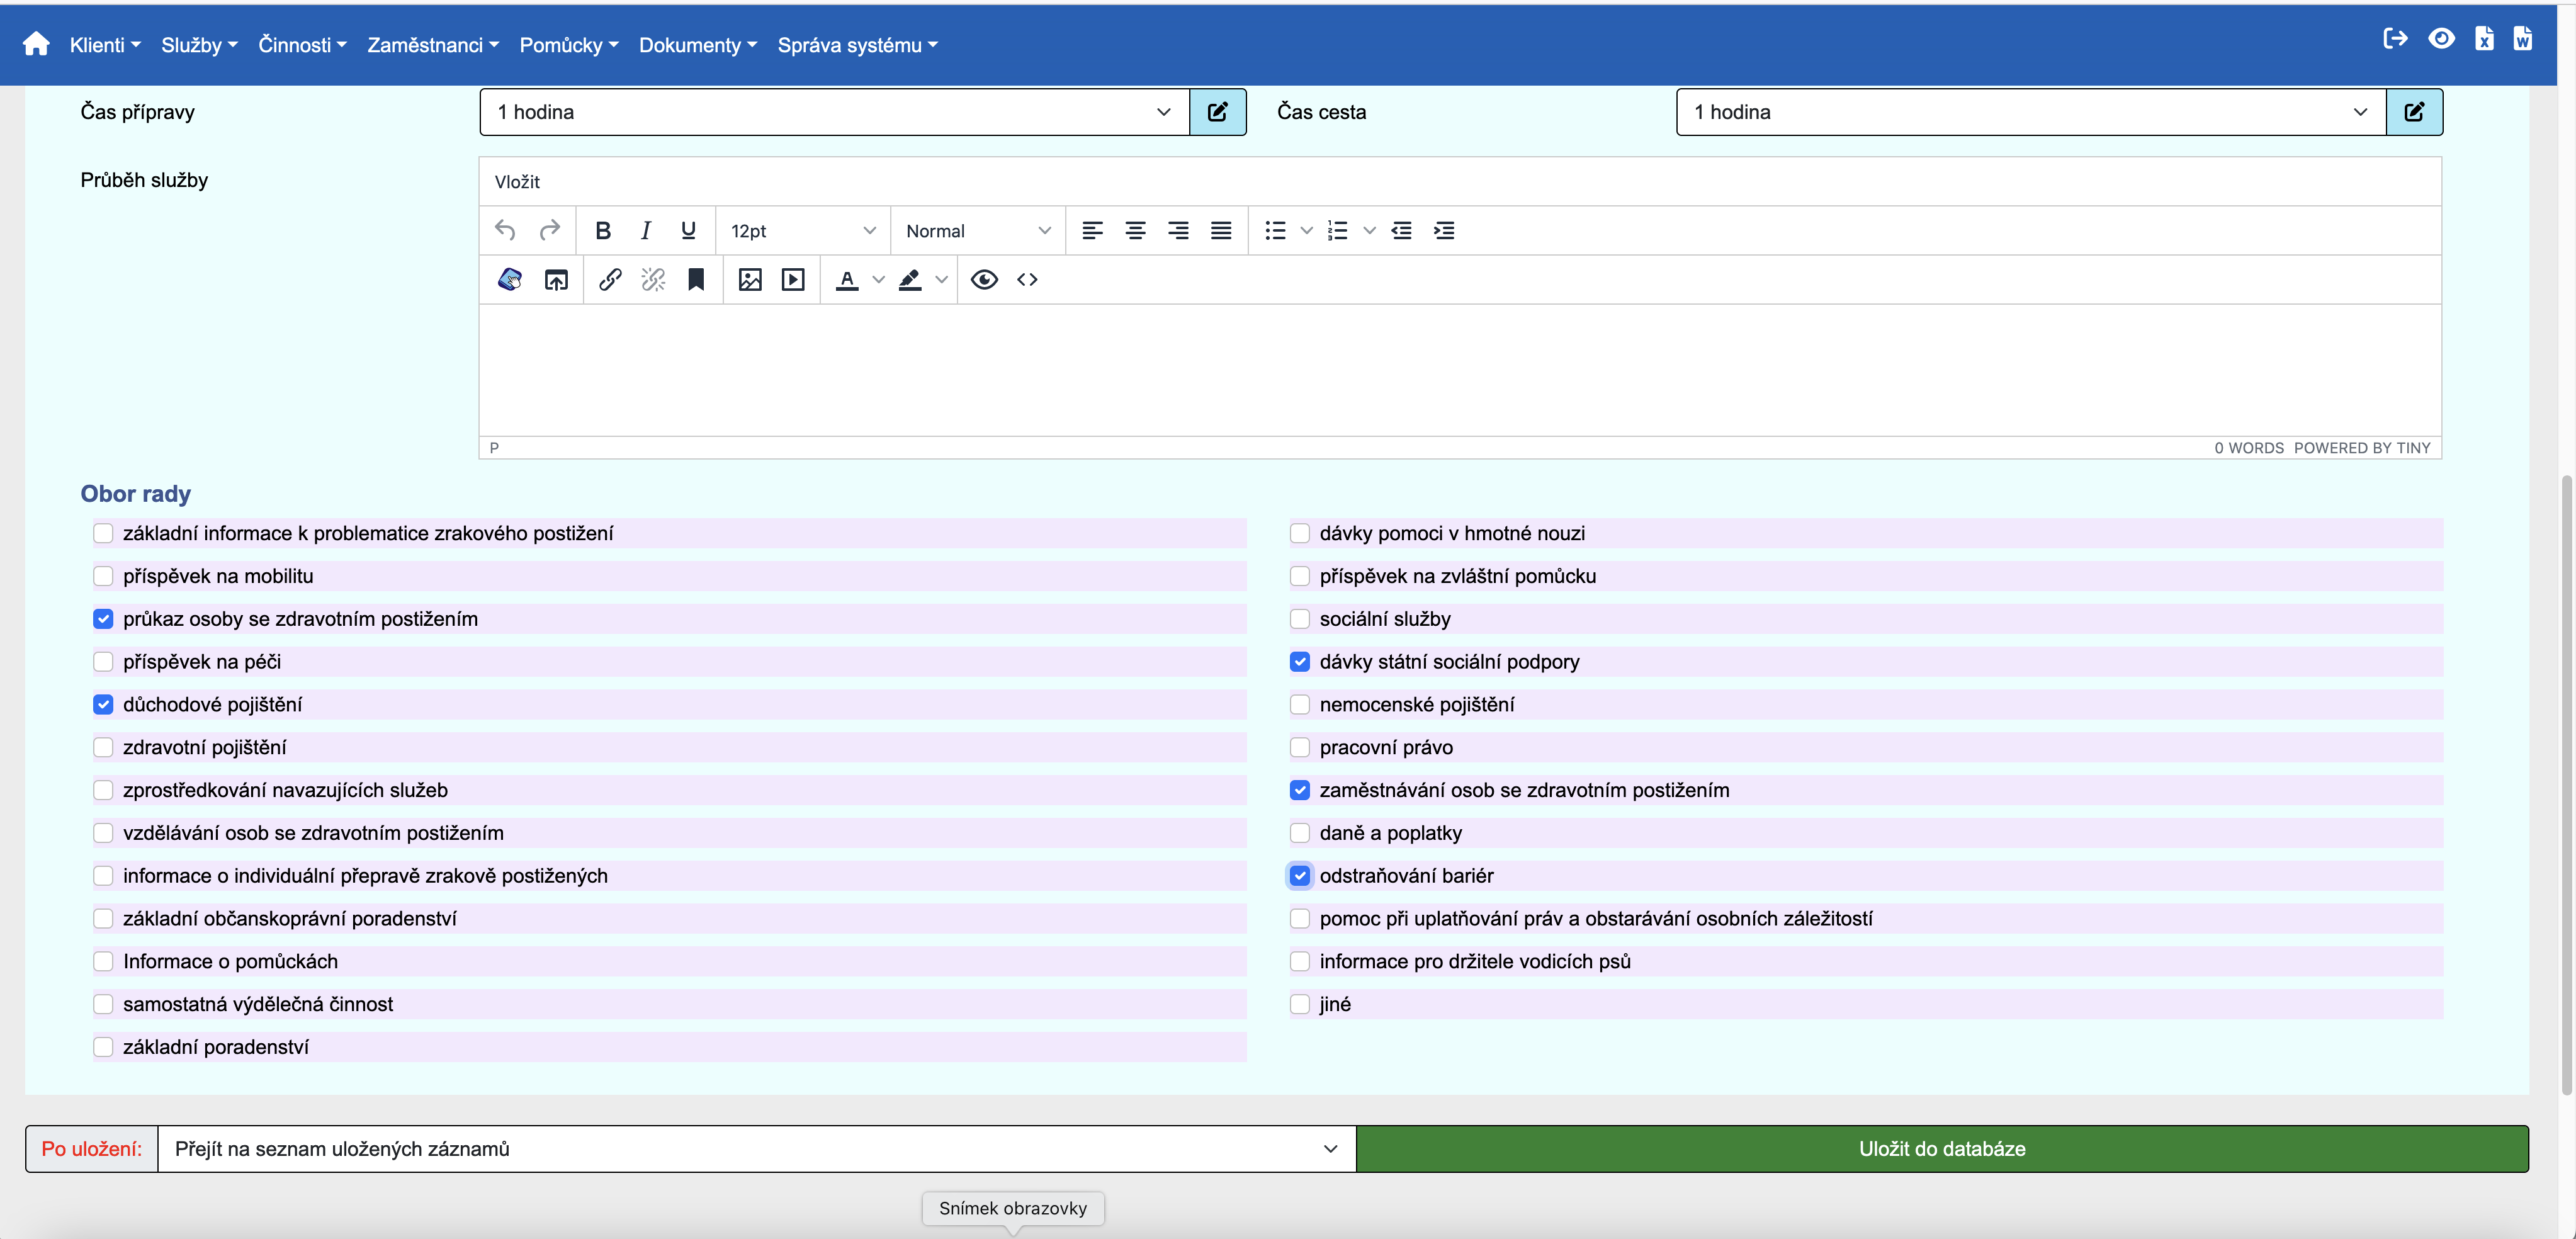Screen dimensions: 2576x1239
Task: Insert a link using chain icon
Action: click(610, 280)
